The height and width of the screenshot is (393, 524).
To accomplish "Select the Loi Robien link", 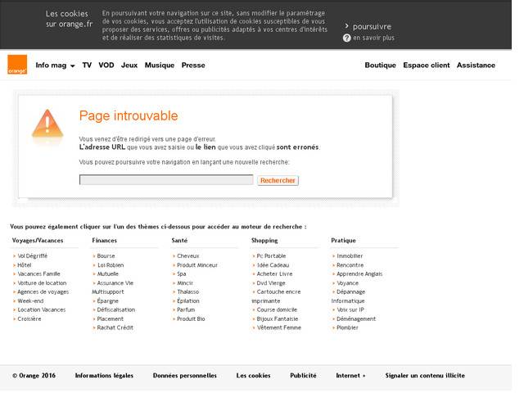I will tap(111, 265).
